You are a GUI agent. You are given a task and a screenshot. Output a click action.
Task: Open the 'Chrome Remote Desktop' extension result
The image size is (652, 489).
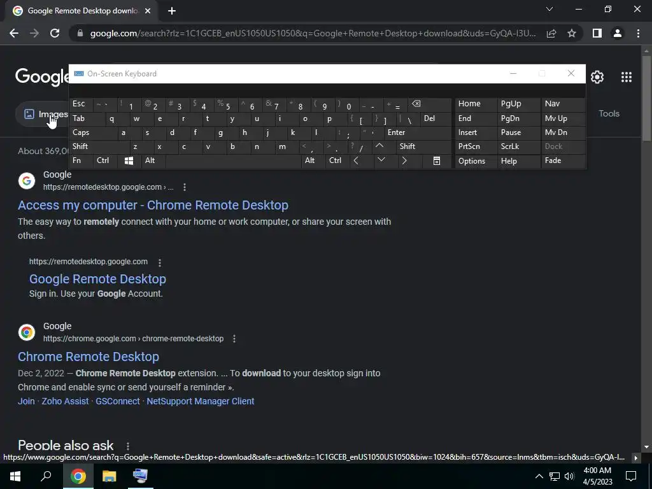coord(89,357)
